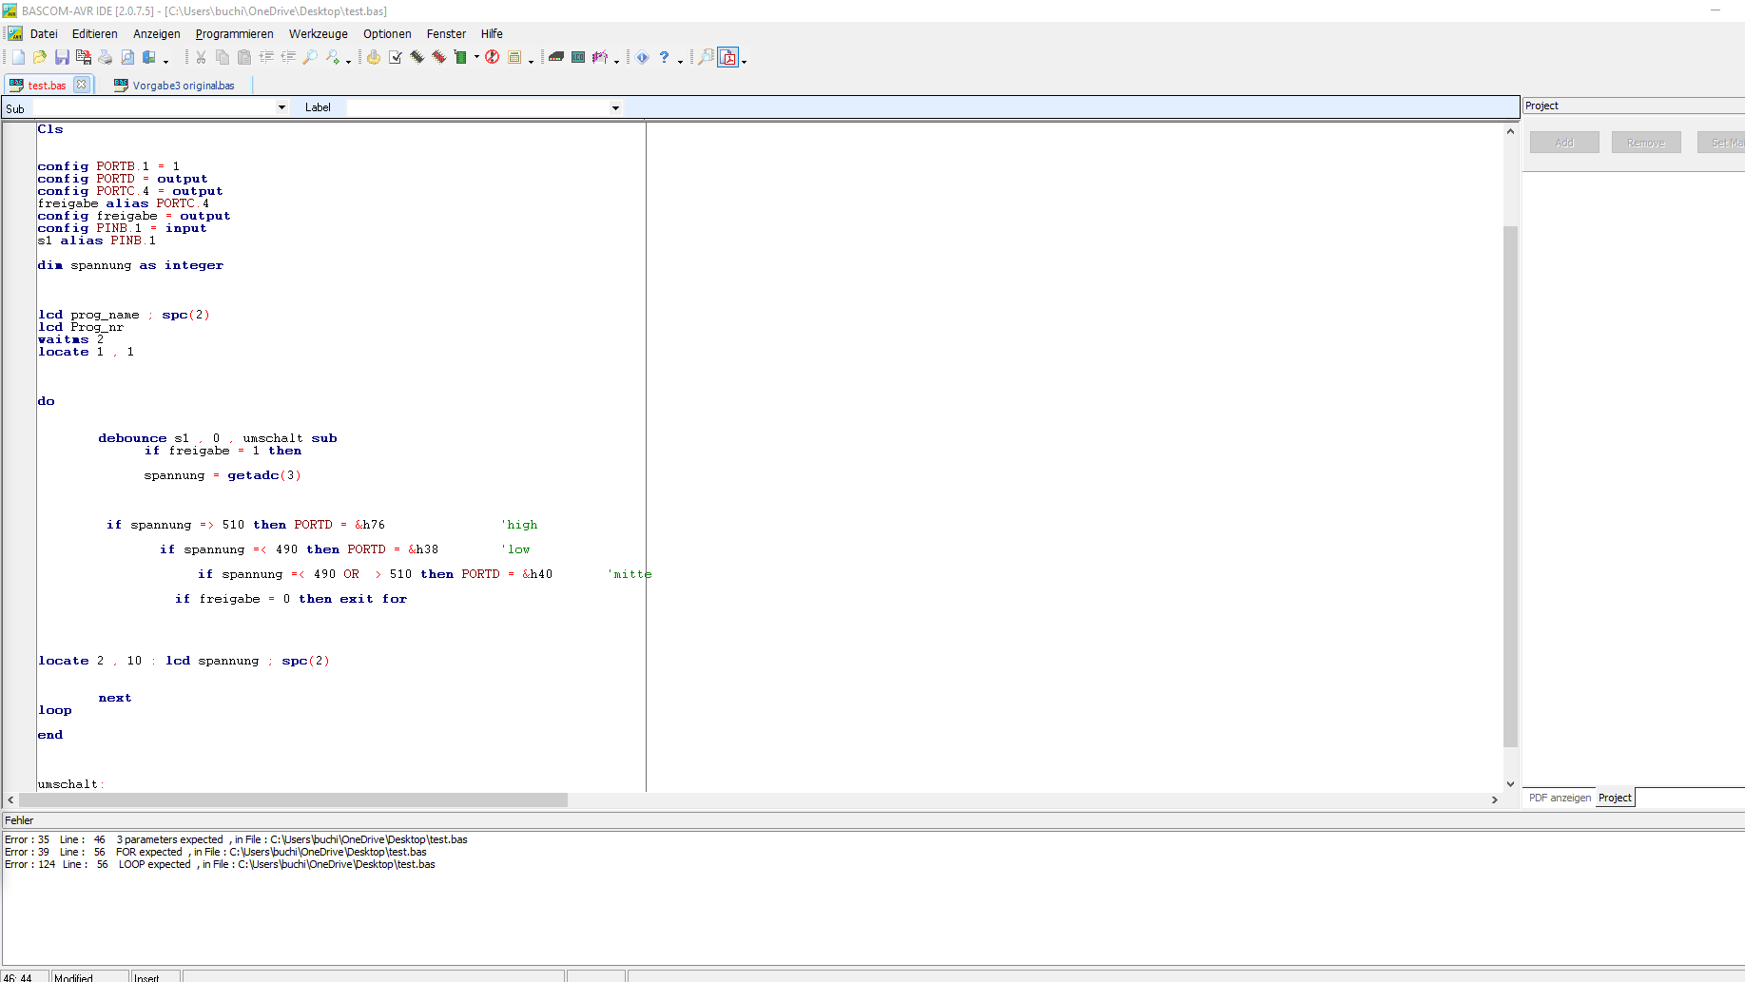Viewport: 1745px width, 982px height.
Task: Open the Optionen menu
Action: click(387, 33)
